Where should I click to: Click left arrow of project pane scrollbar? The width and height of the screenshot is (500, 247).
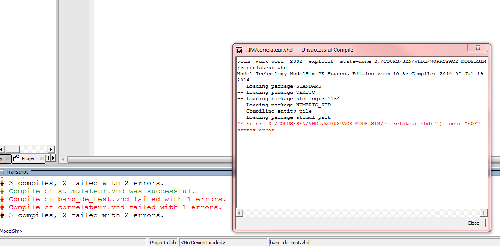2,149
